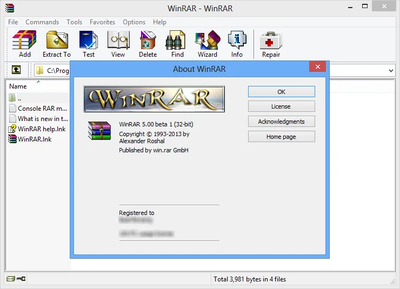Click the Acknowledgments button

coord(282,122)
